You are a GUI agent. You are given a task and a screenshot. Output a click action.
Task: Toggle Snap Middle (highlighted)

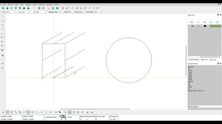coord(28,112)
